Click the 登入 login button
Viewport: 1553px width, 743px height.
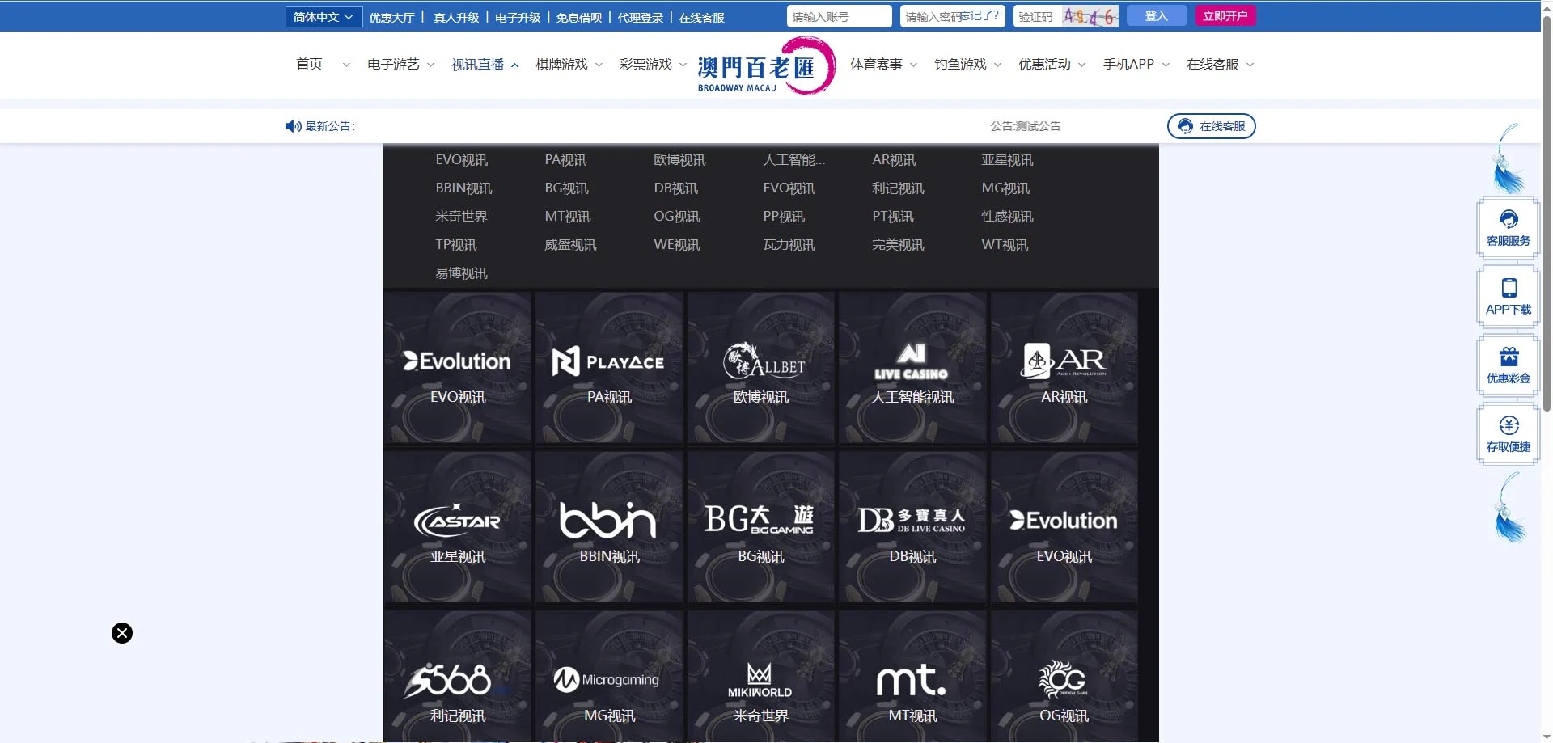(x=1156, y=15)
